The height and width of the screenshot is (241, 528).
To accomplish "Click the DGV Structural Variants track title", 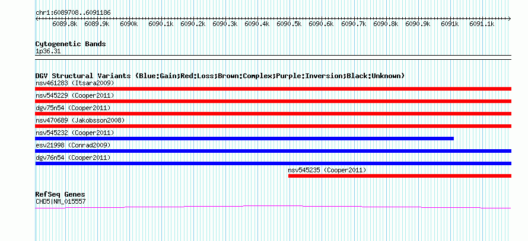I will (x=220, y=76).
